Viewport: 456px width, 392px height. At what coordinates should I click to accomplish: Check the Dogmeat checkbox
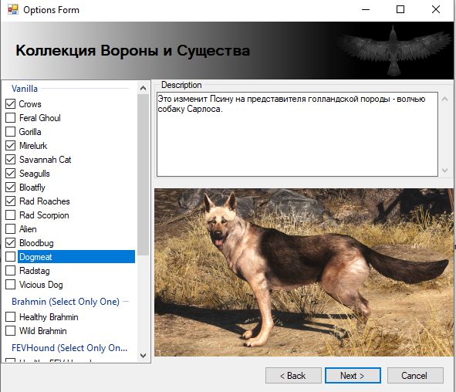11,256
